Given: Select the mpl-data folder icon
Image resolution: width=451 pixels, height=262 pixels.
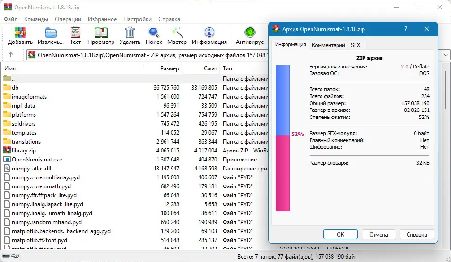Looking at the screenshot, I should tap(7, 105).
